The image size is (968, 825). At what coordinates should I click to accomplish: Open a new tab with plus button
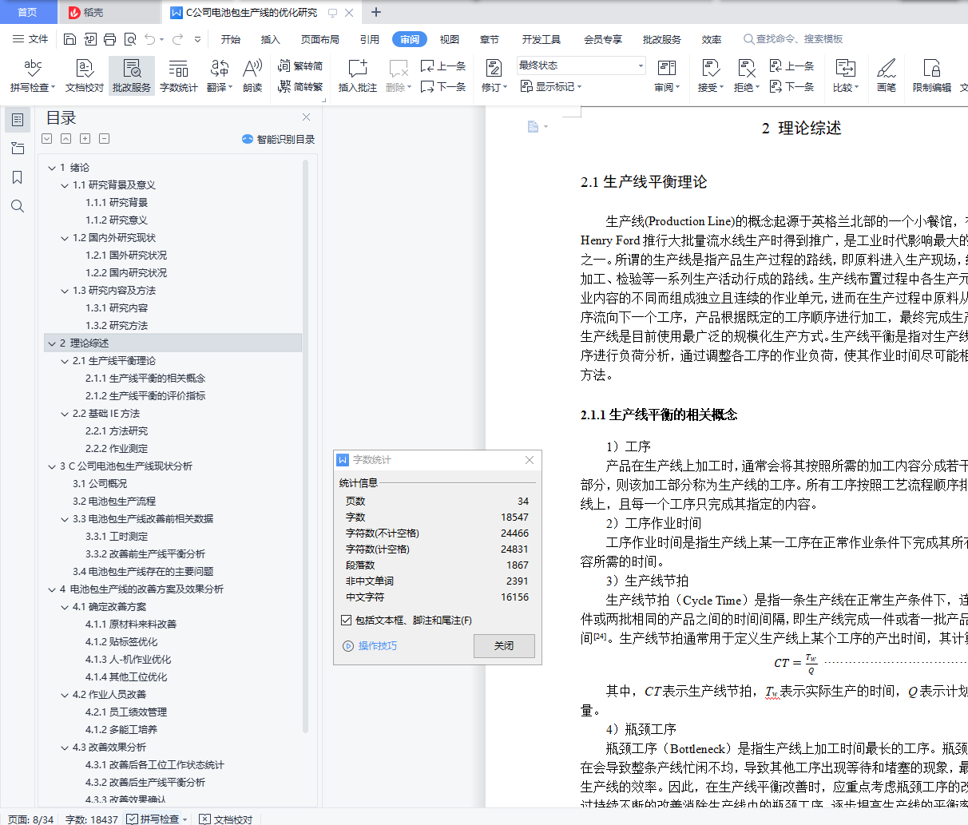pos(376,12)
